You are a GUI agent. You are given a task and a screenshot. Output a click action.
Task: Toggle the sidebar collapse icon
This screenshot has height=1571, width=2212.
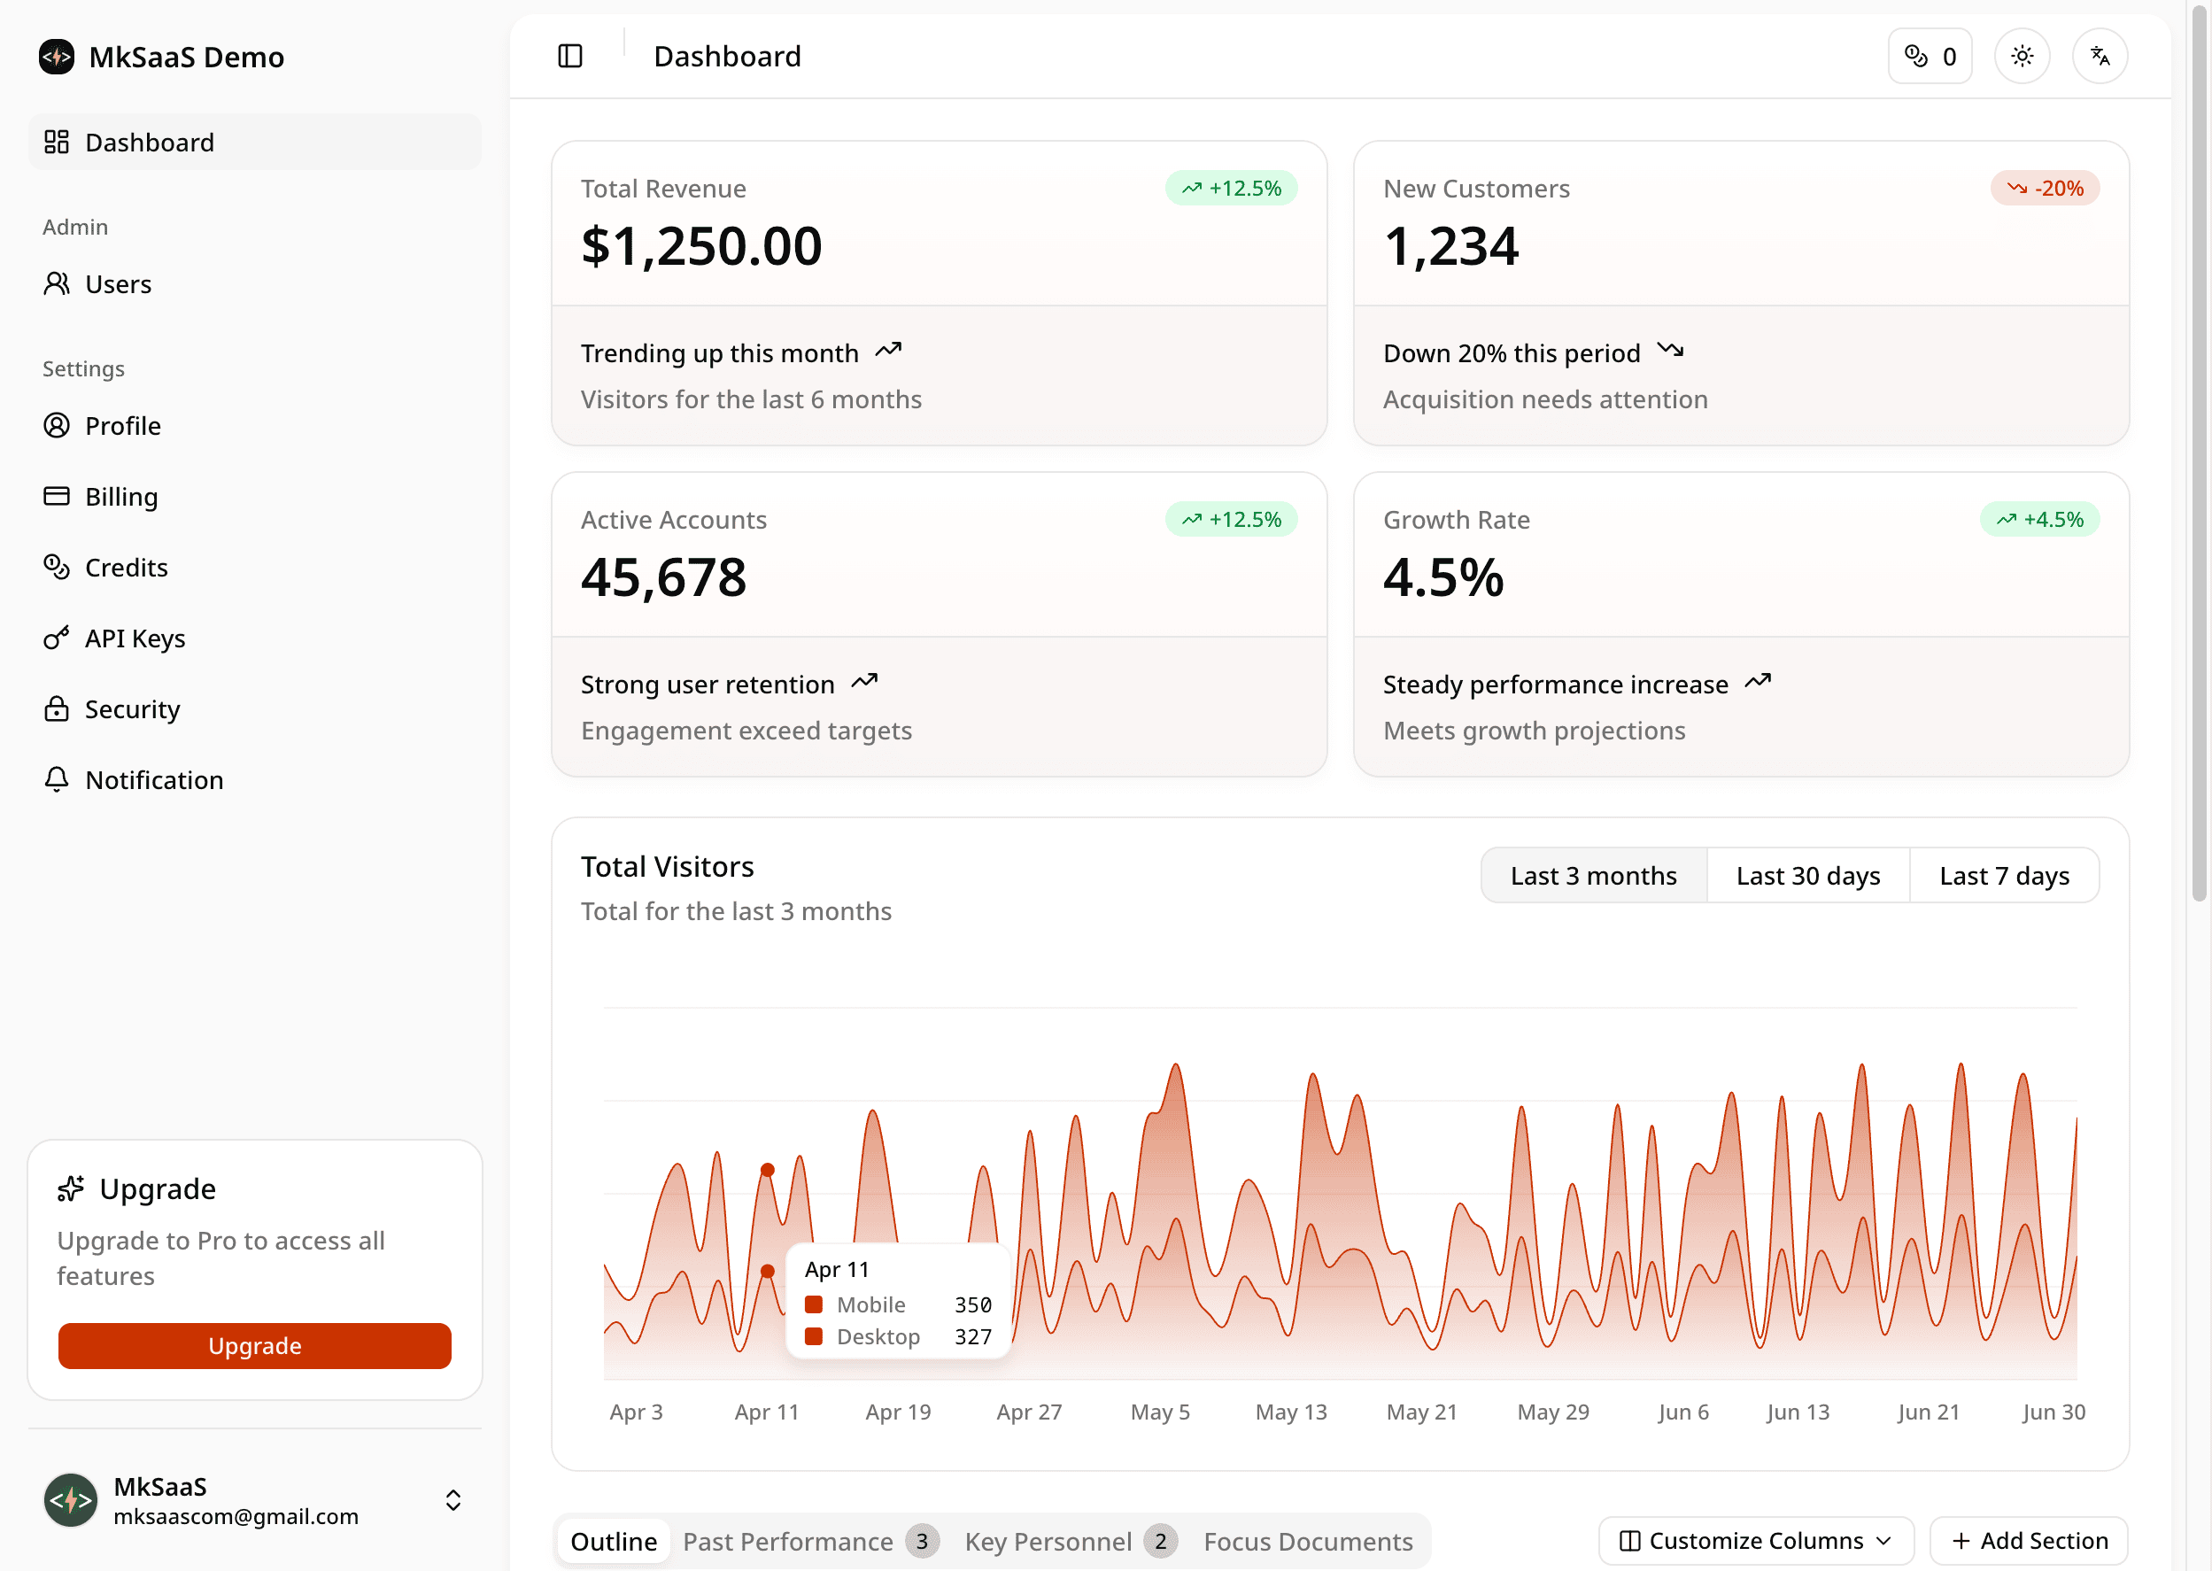coord(569,56)
